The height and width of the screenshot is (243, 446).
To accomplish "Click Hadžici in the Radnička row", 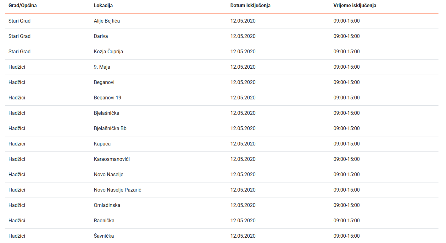I will pyautogui.click(x=17, y=221).
